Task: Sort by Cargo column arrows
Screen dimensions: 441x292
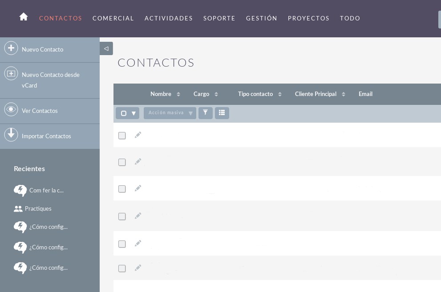Action: coord(216,94)
